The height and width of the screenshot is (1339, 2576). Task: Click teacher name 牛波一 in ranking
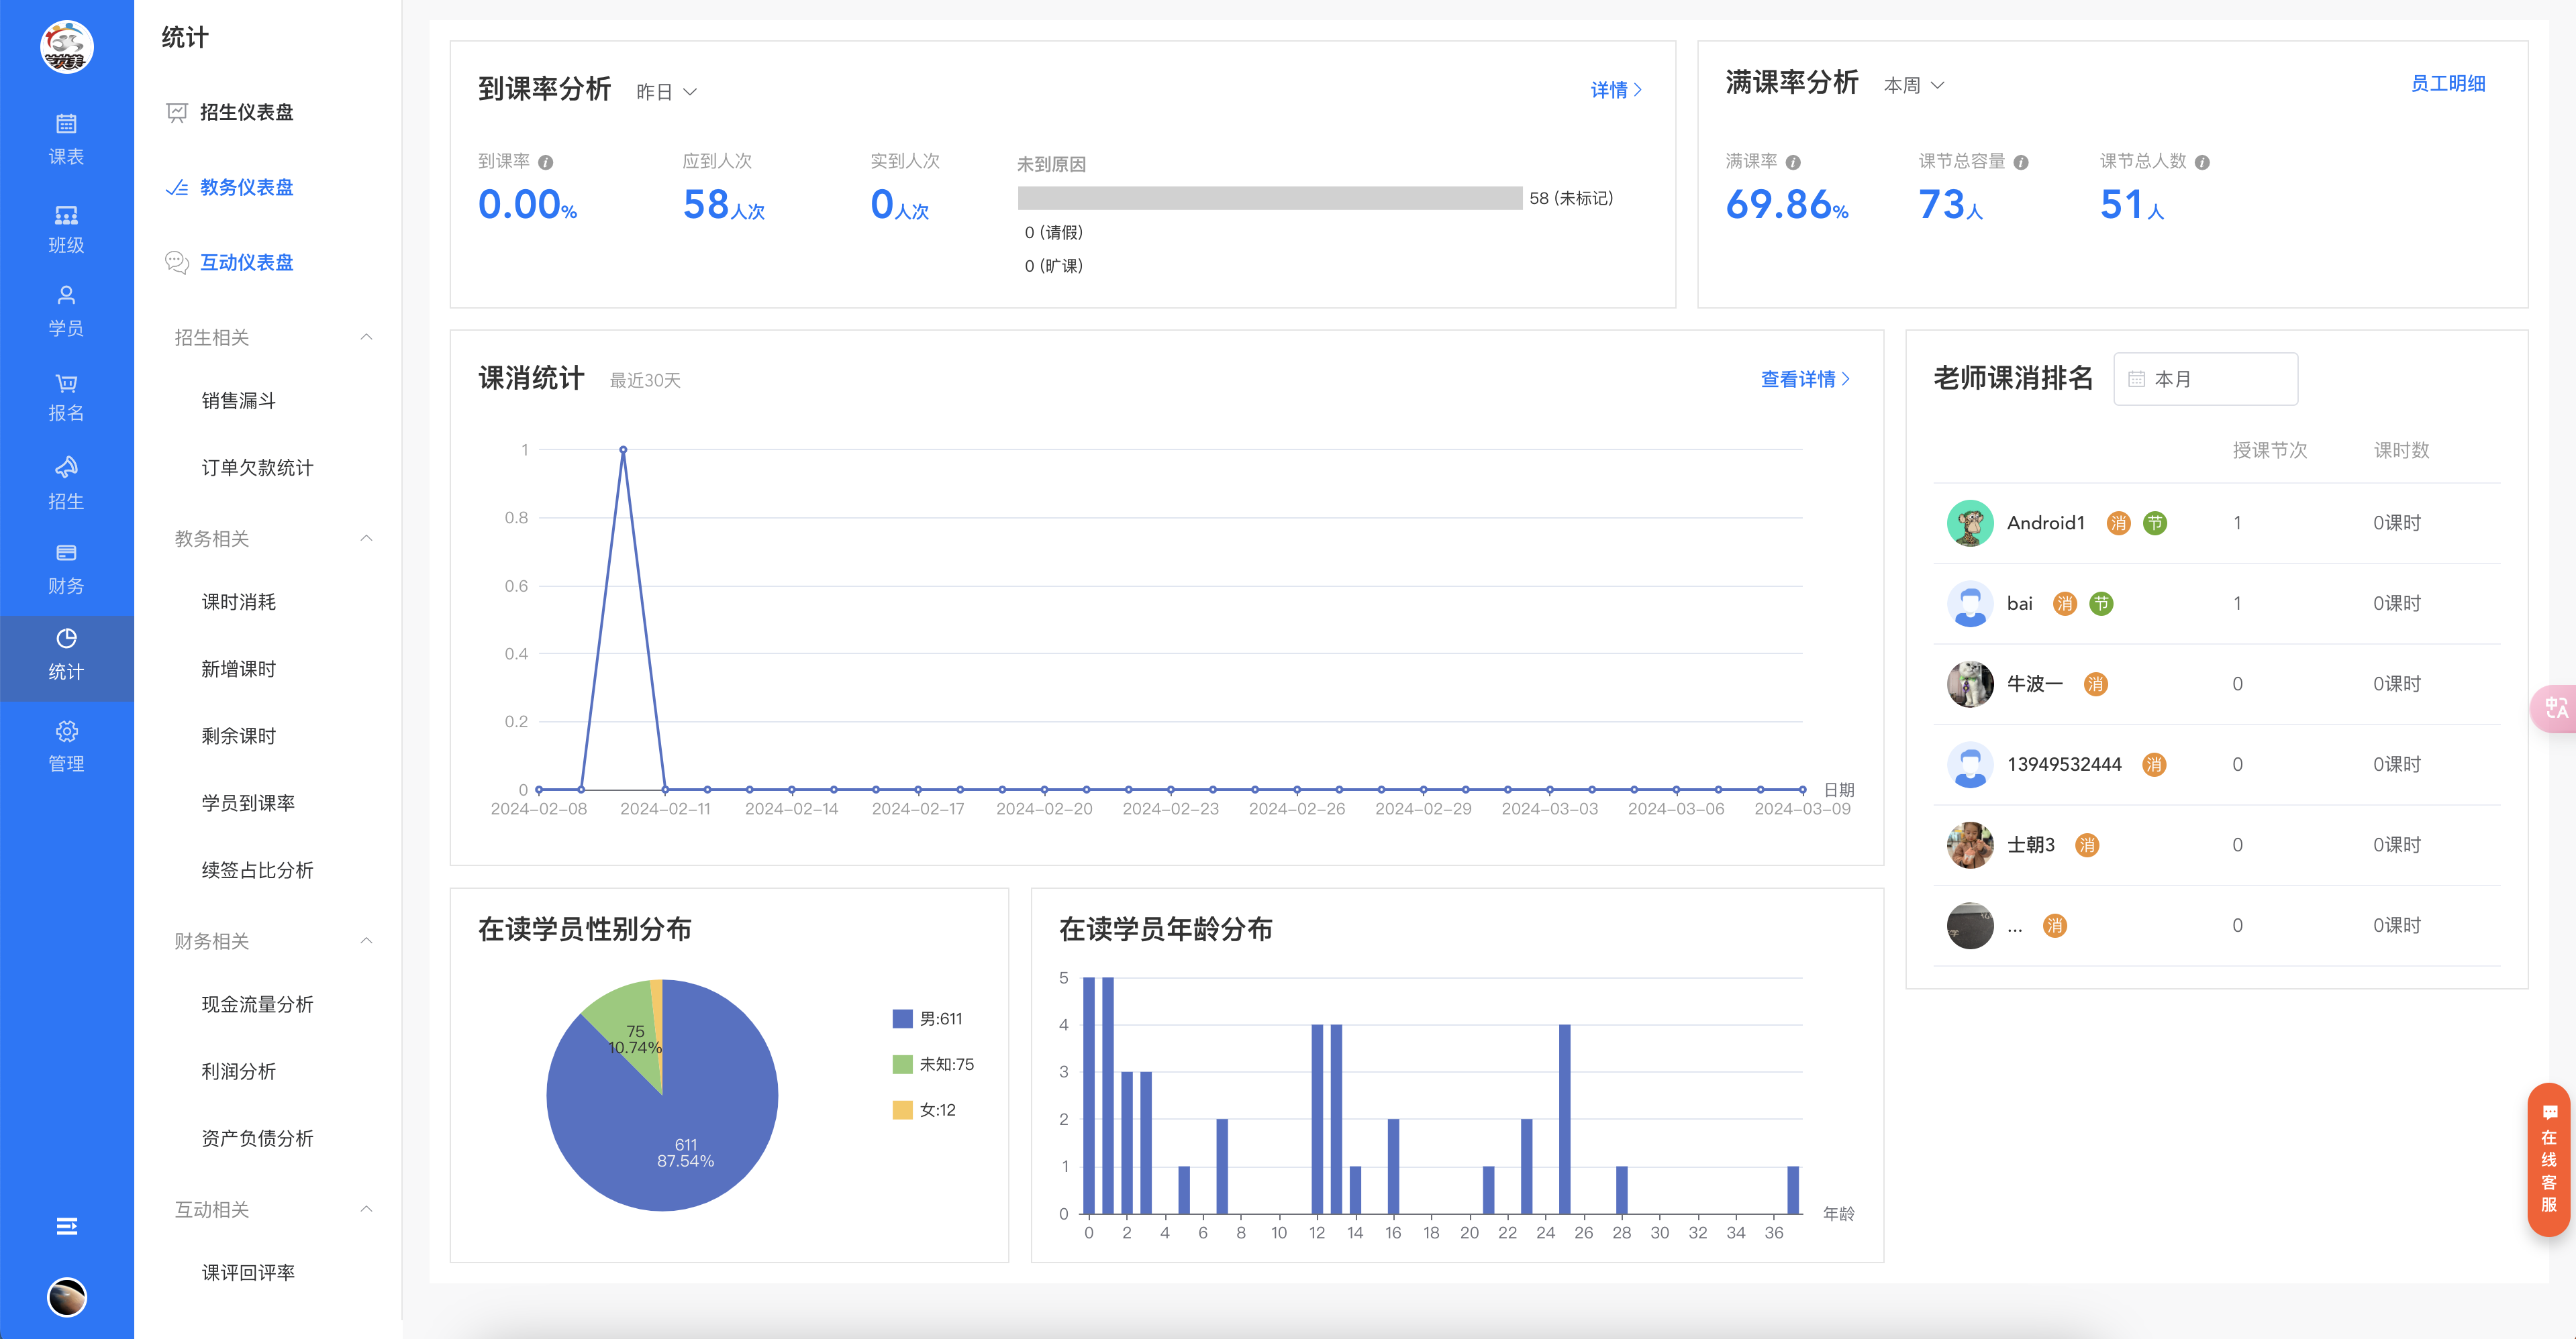[2035, 684]
